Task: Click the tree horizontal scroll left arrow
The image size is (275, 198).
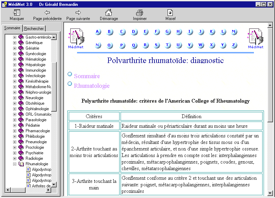Action: [x=8, y=190]
